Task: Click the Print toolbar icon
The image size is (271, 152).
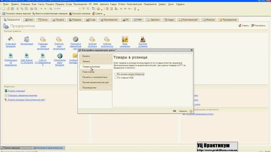Action: (x=32, y=8)
